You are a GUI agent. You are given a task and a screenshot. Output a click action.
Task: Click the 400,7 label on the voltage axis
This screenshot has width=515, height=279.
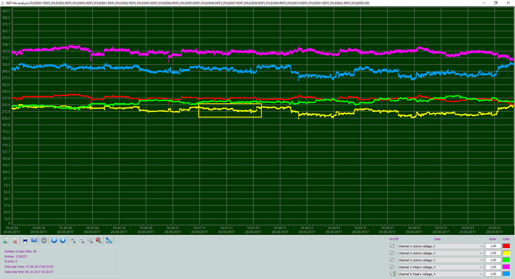pos(6,11)
